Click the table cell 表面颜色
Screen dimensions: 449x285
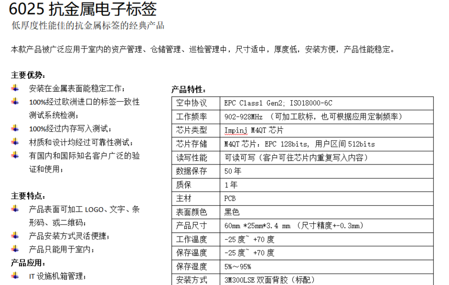coord(196,212)
